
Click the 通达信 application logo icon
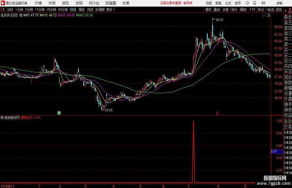(3, 3)
